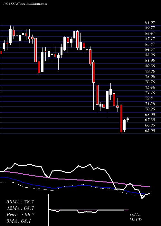Select the 71.56 price axis label

pos(150,104)
